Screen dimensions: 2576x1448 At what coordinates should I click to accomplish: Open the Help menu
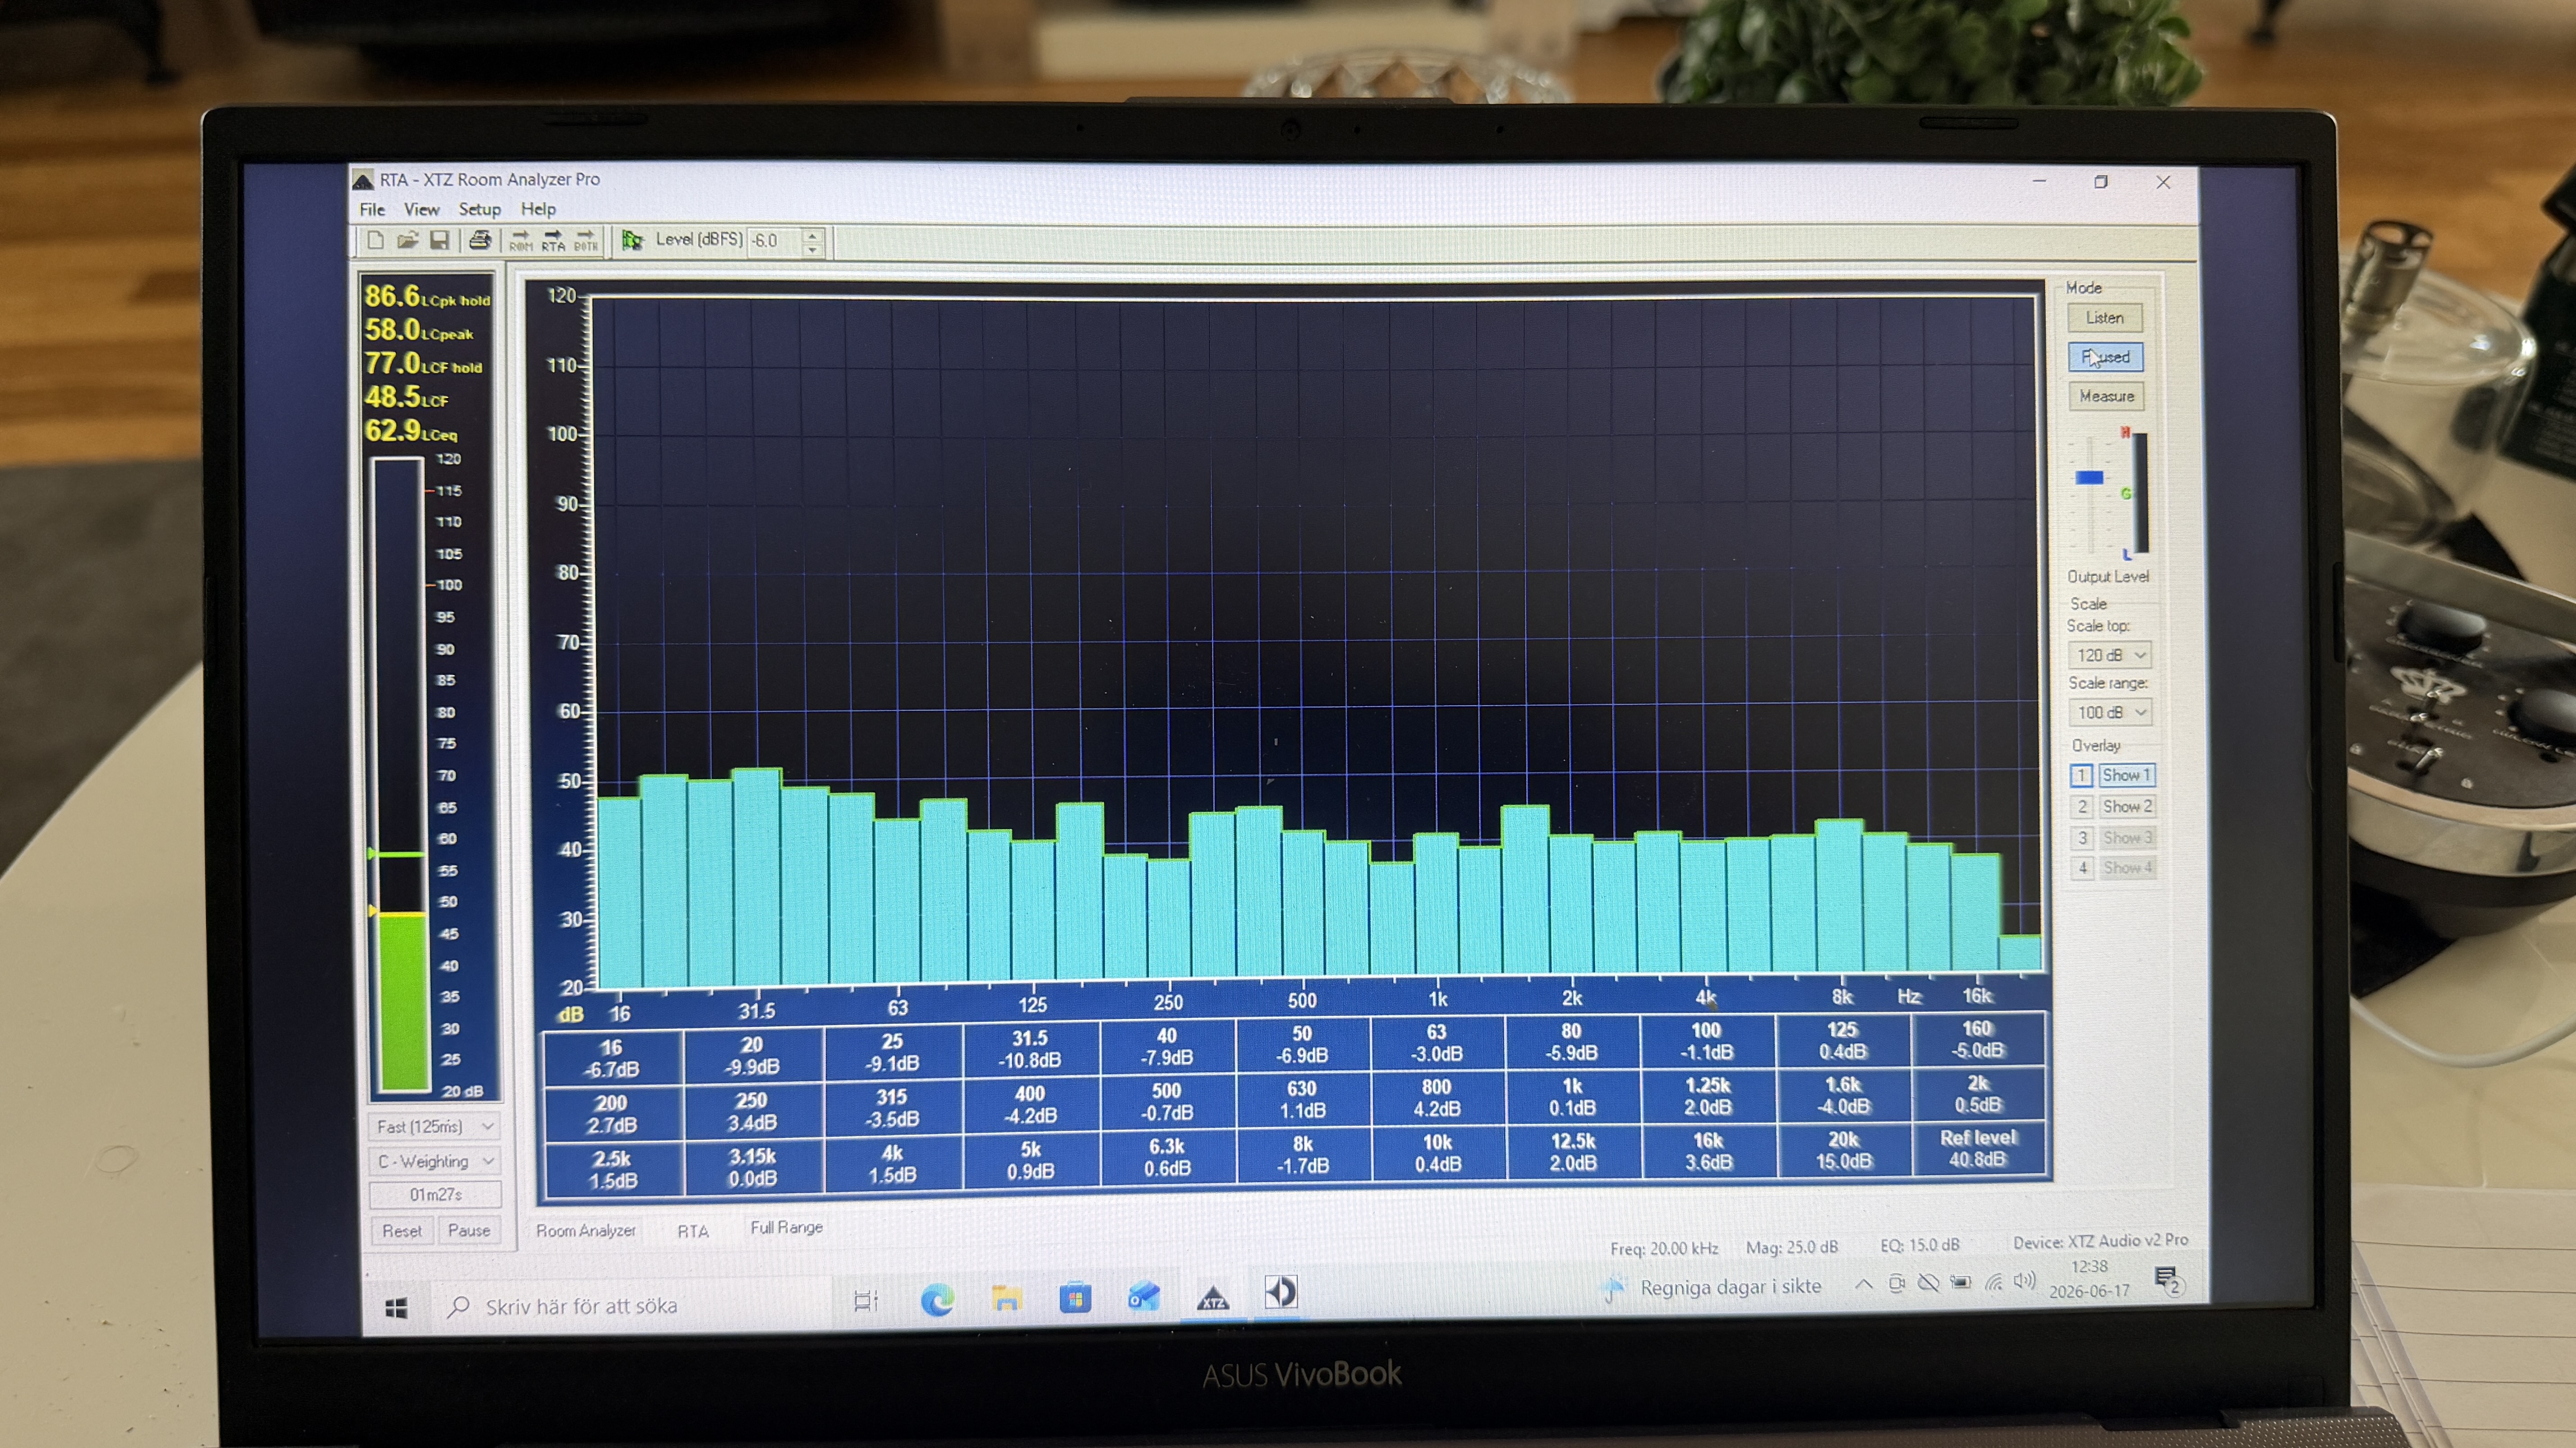click(x=538, y=210)
